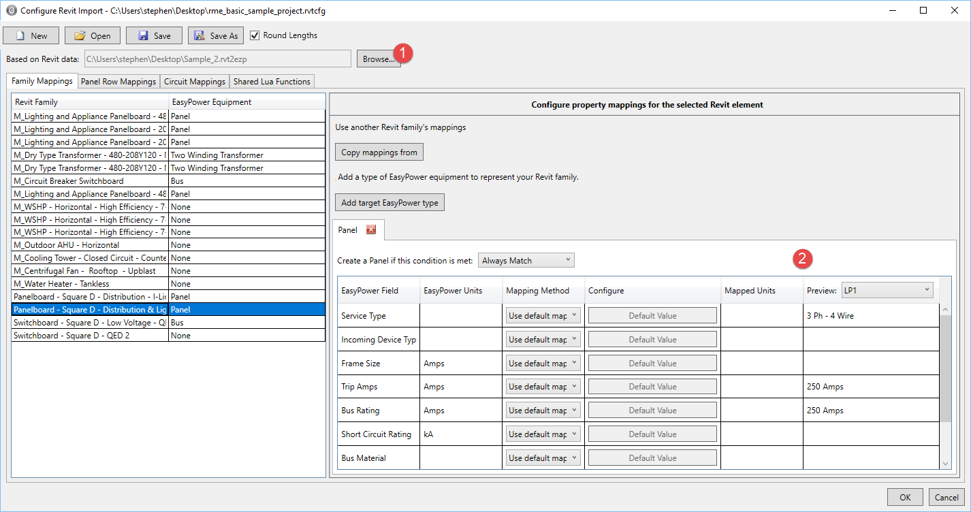This screenshot has height=512, width=971.
Task: Close the Panel tab with red X
Action: (x=371, y=230)
